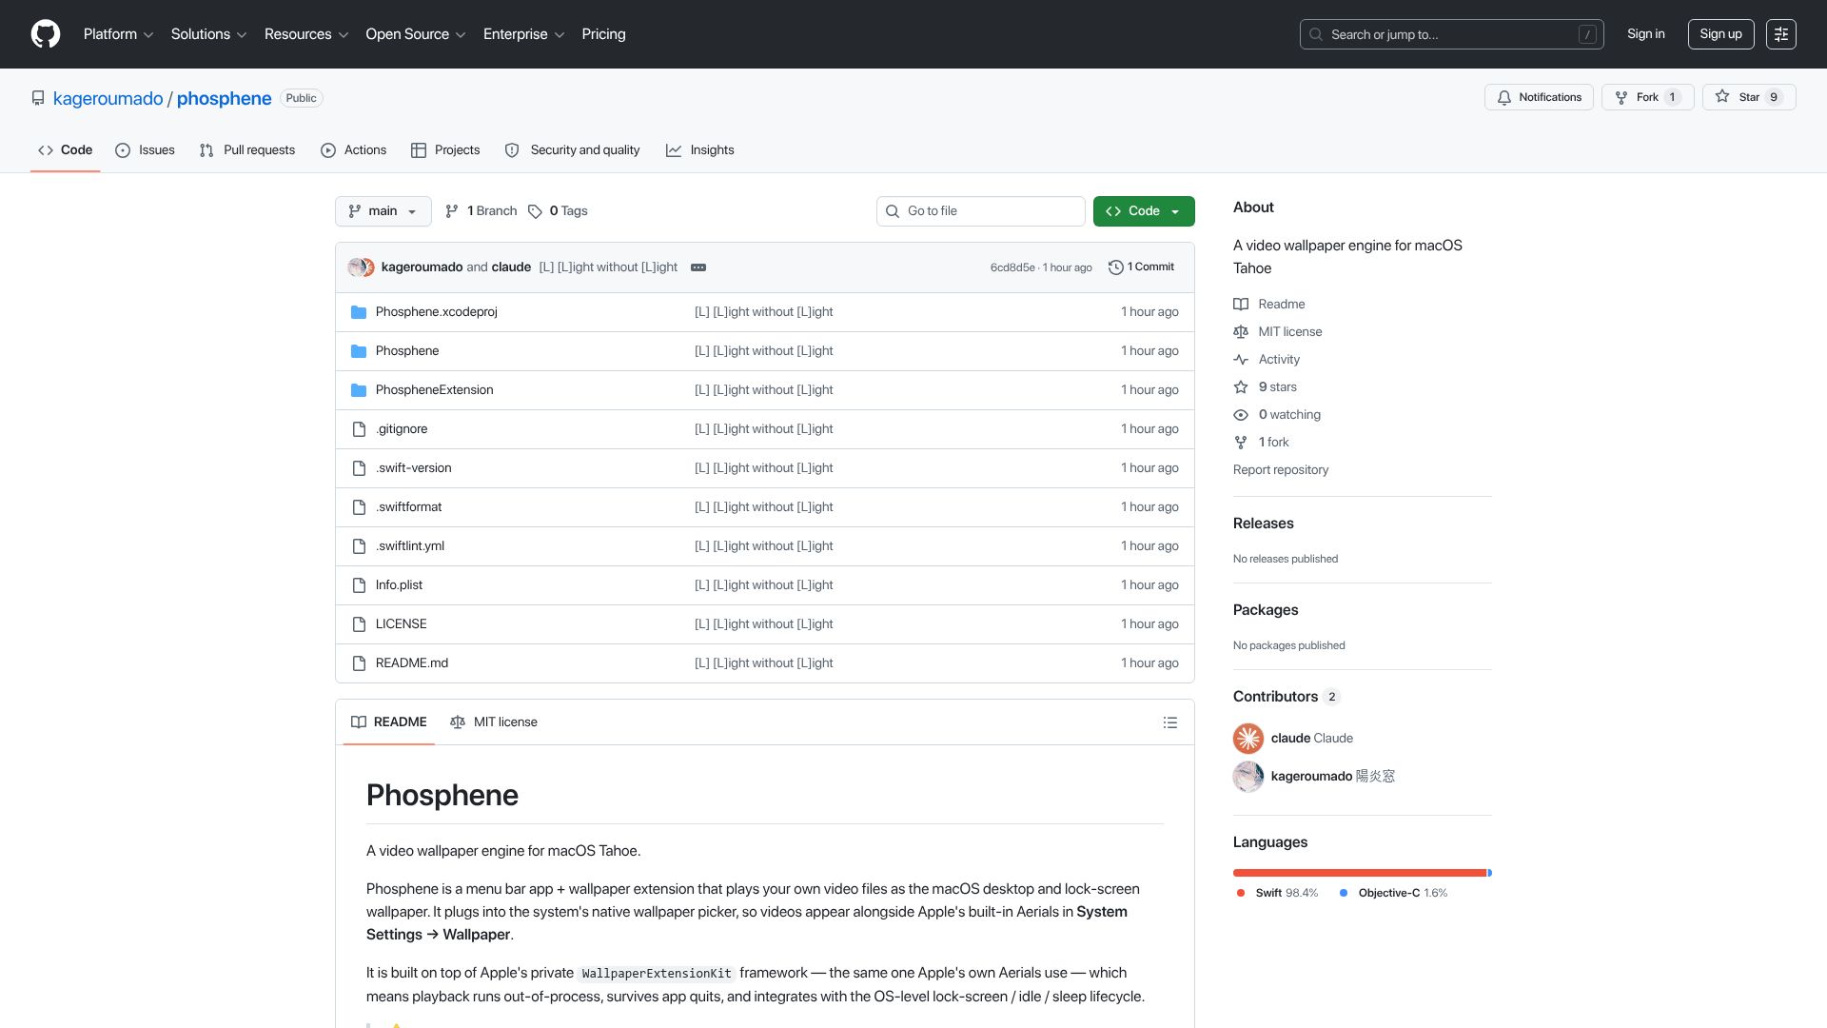The image size is (1827, 1028).
Task: Expand the Enterprise menu
Action: (523, 34)
